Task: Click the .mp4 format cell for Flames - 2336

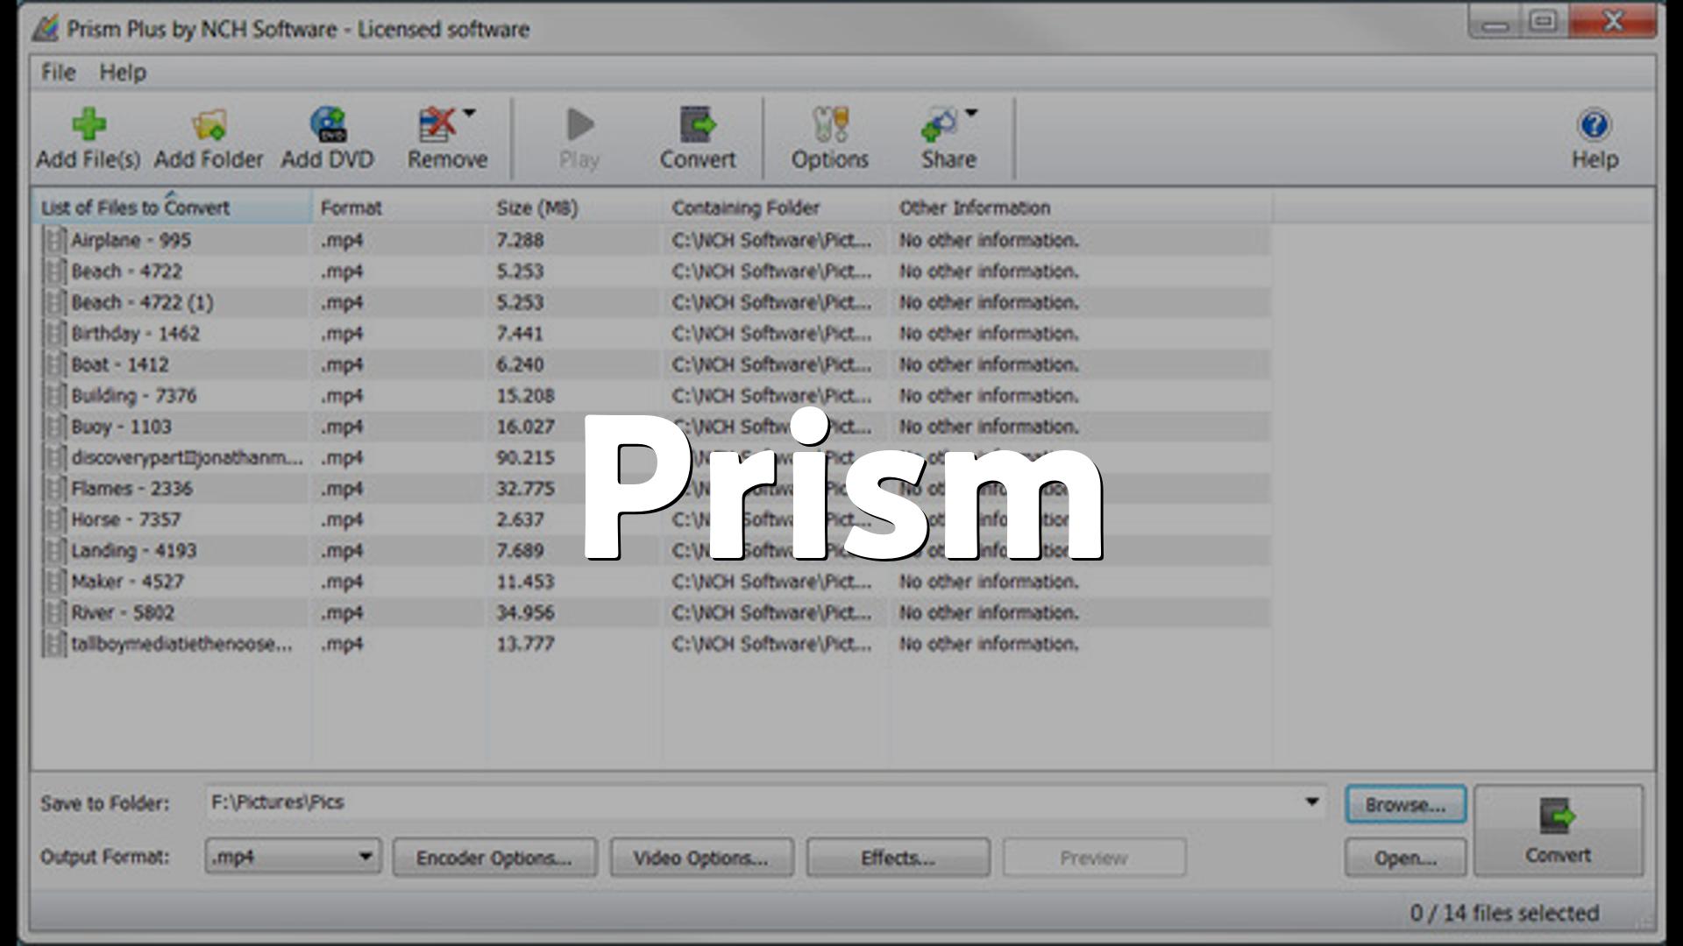Action: point(342,489)
